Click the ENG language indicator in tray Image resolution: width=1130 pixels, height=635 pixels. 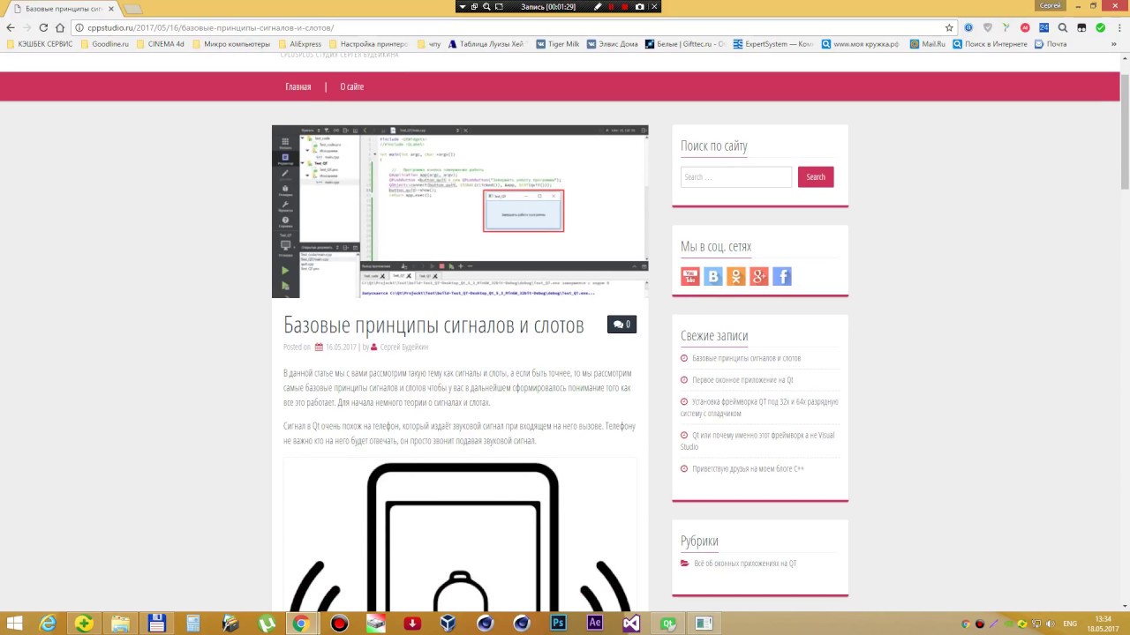coord(1070,624)
